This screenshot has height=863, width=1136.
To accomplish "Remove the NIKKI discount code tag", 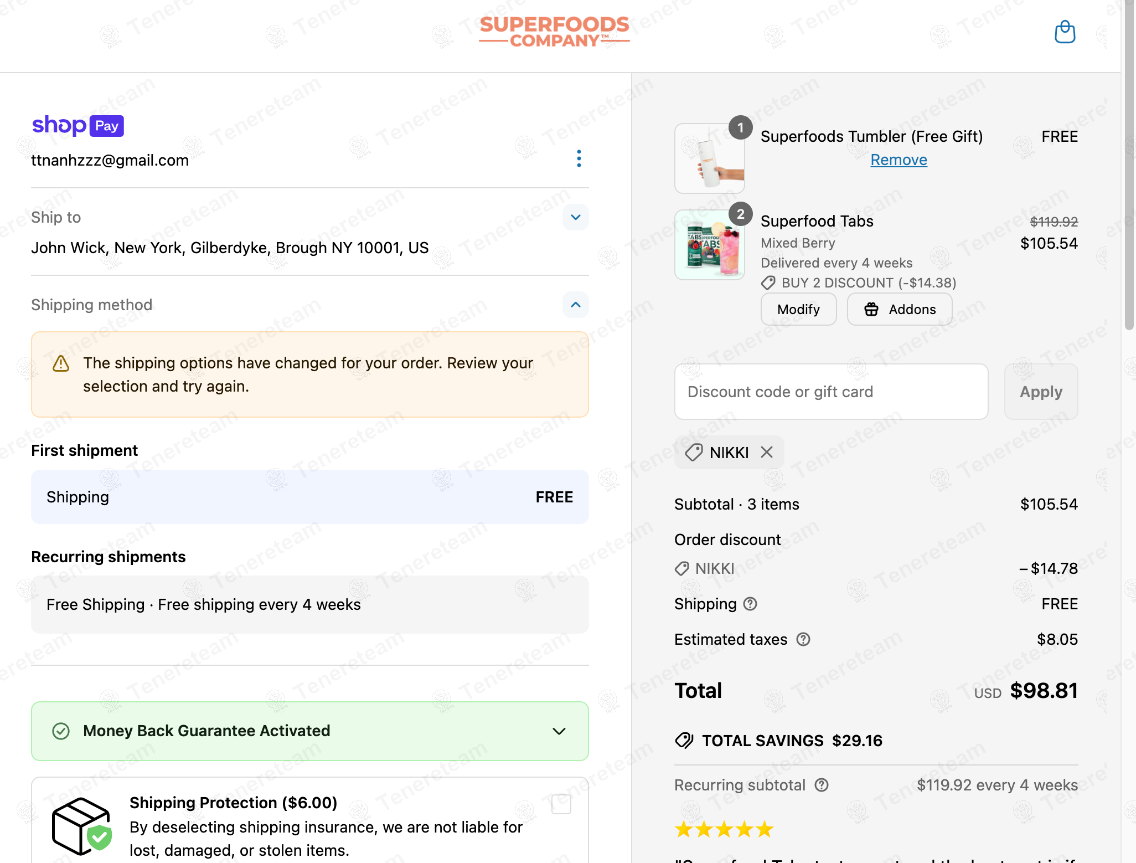I will point(767,452).
